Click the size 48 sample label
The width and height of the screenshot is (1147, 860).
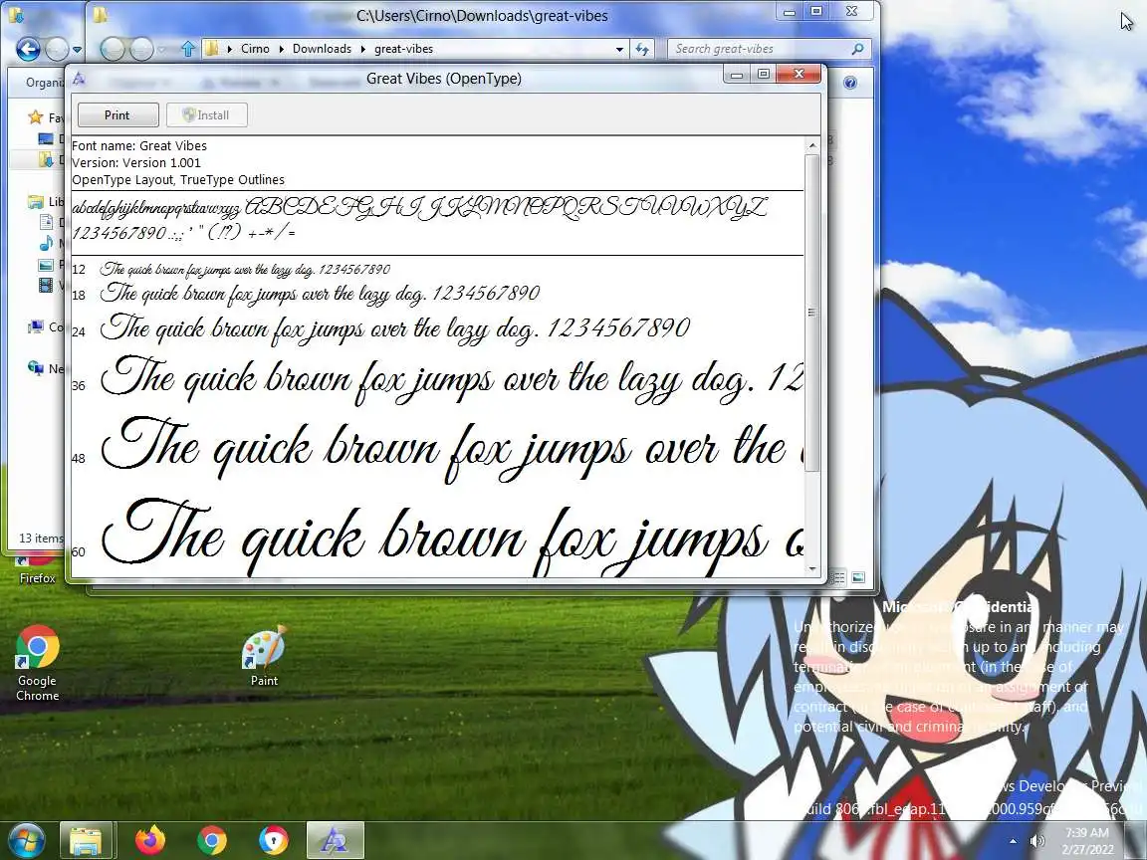(79, 459)
